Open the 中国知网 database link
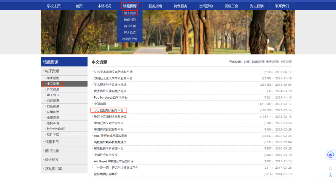The image size is (336, 179). [x=100, y=104]
